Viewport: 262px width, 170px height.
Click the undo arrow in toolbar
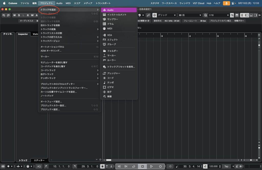[4, 15]
